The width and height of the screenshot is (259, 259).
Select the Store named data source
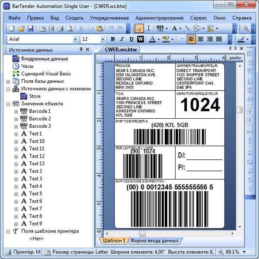pyautogui.click(x=35, y=96)
